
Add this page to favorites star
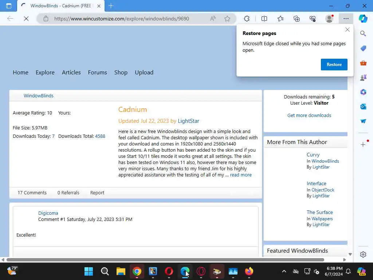[227, 19]
